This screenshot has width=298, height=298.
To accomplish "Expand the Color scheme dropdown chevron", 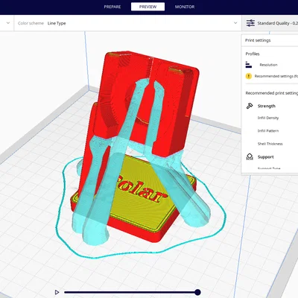I will tap(235, 23).
